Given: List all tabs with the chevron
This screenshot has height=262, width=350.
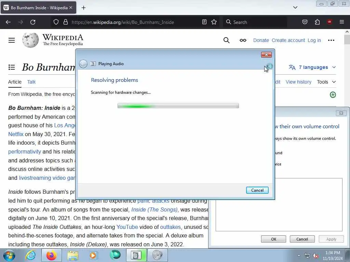Looking at the screenshot, I should click(x=295, y=8).
